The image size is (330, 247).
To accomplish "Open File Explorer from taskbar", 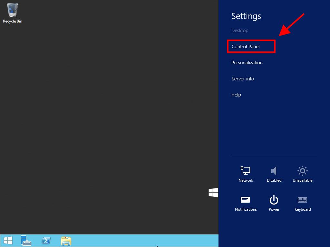I will [66, 241].
